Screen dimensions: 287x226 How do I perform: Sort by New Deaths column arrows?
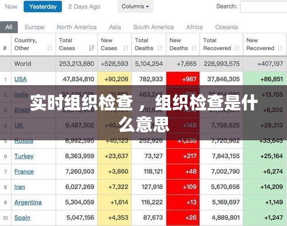[x=194, y=48]
